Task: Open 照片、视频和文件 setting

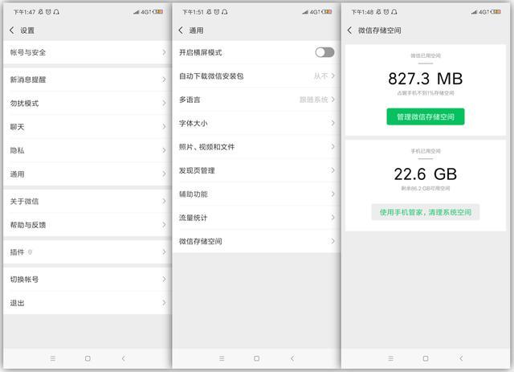Action: pyautogui.click(x=256, y=147)
